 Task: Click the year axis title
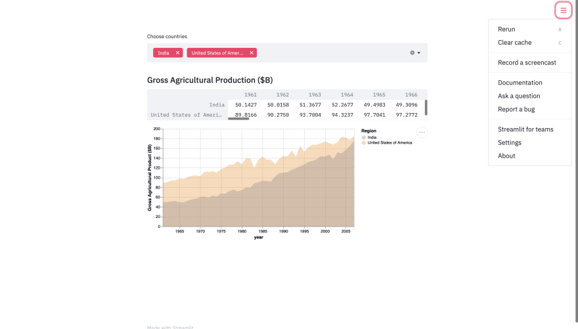[258, 237]
